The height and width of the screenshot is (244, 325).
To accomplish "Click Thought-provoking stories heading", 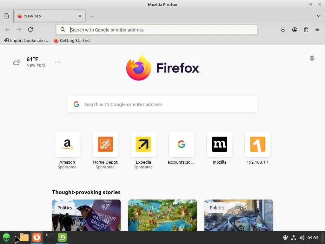I will (x=86, y=192).
